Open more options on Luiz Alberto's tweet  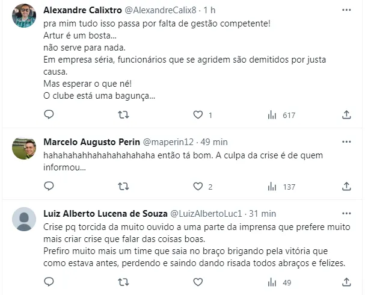tap(346, 214)
